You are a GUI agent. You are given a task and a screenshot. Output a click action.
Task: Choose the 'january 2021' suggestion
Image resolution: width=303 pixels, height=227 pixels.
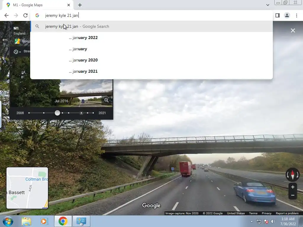click(151, 71)
